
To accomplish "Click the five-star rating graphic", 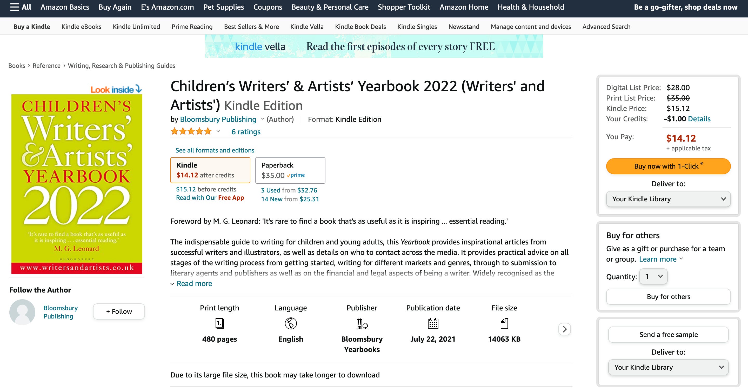I will pyautogui.click(x=191, y=131).
